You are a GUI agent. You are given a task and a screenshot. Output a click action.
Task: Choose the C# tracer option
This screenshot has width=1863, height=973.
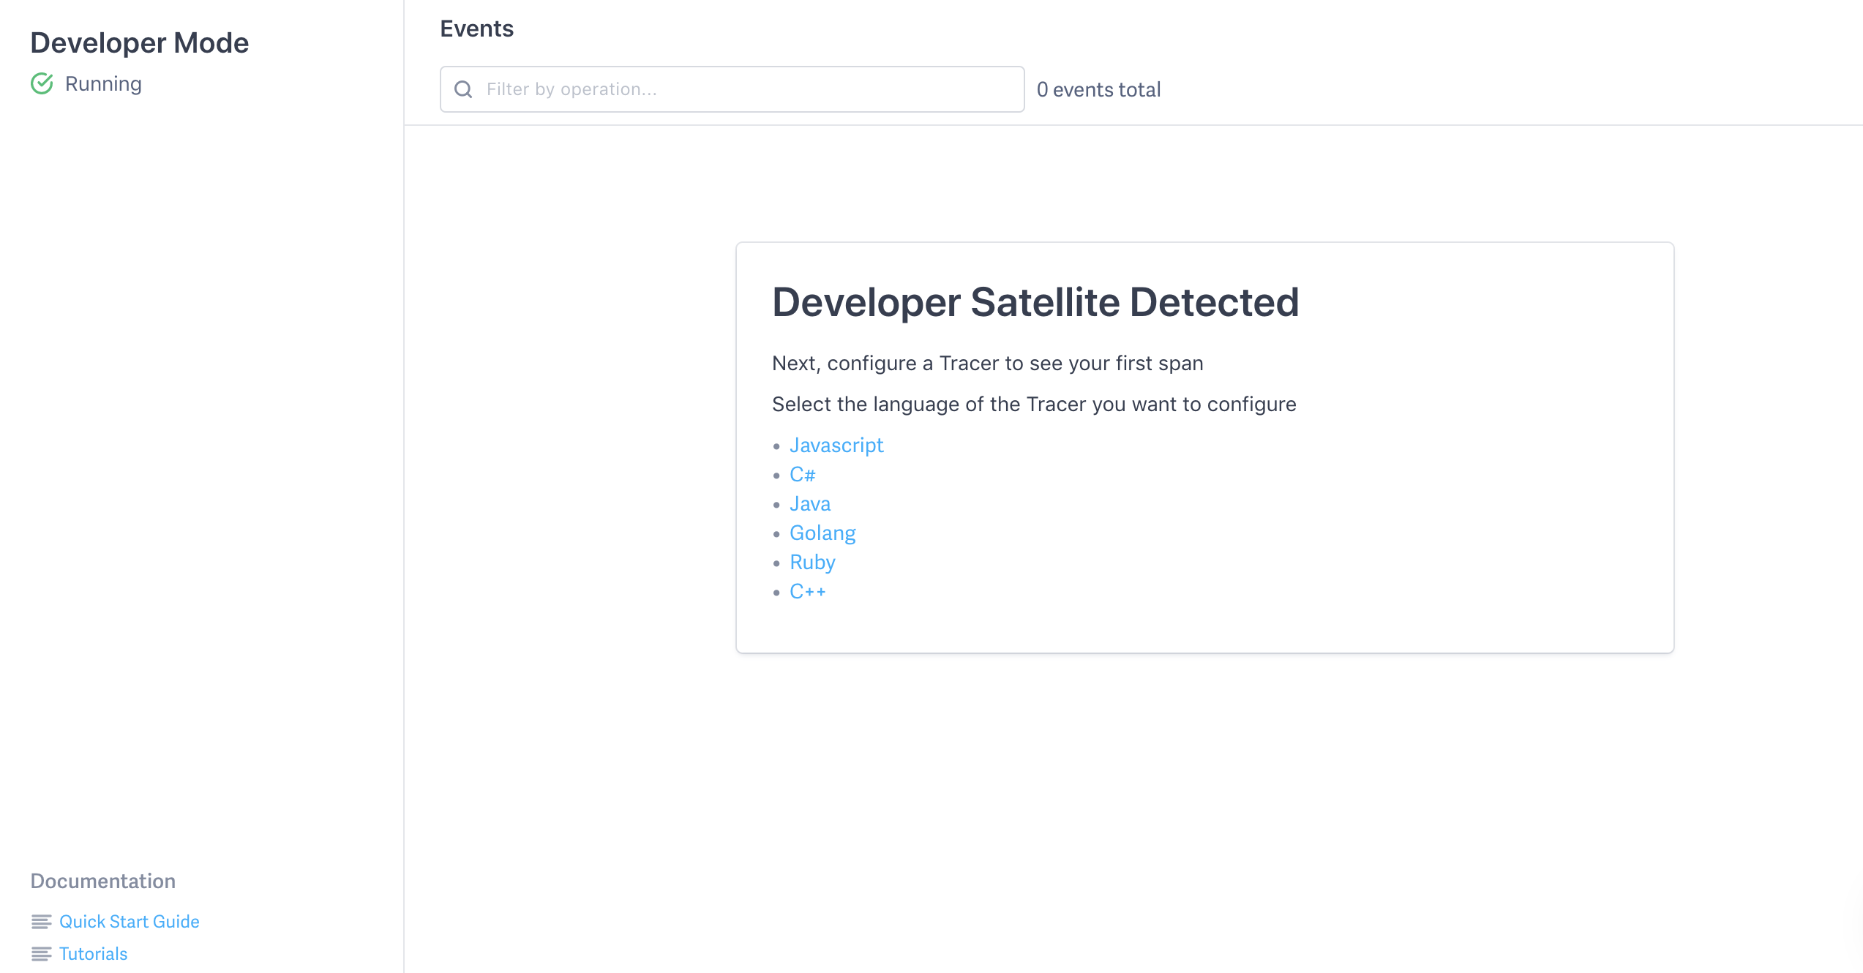coord(802,475)
